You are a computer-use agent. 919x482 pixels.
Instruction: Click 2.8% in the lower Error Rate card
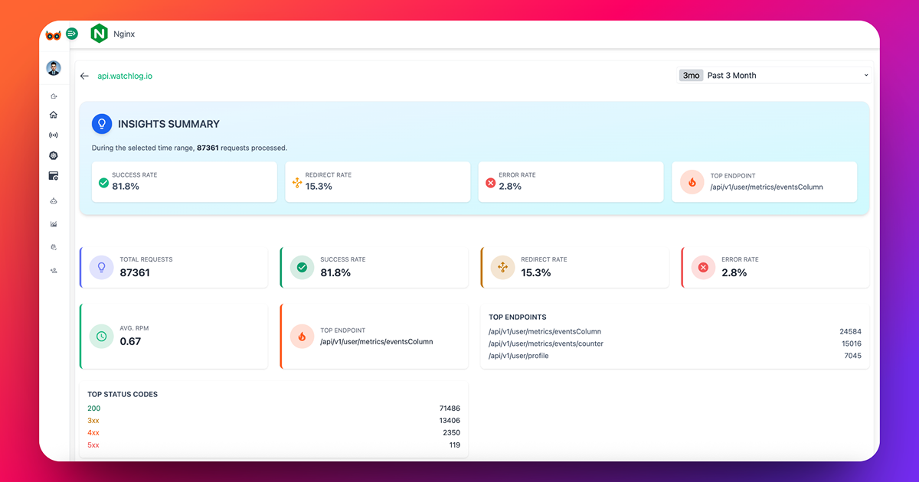coord(734,272)
